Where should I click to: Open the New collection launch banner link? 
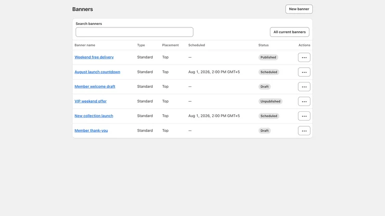94,116
